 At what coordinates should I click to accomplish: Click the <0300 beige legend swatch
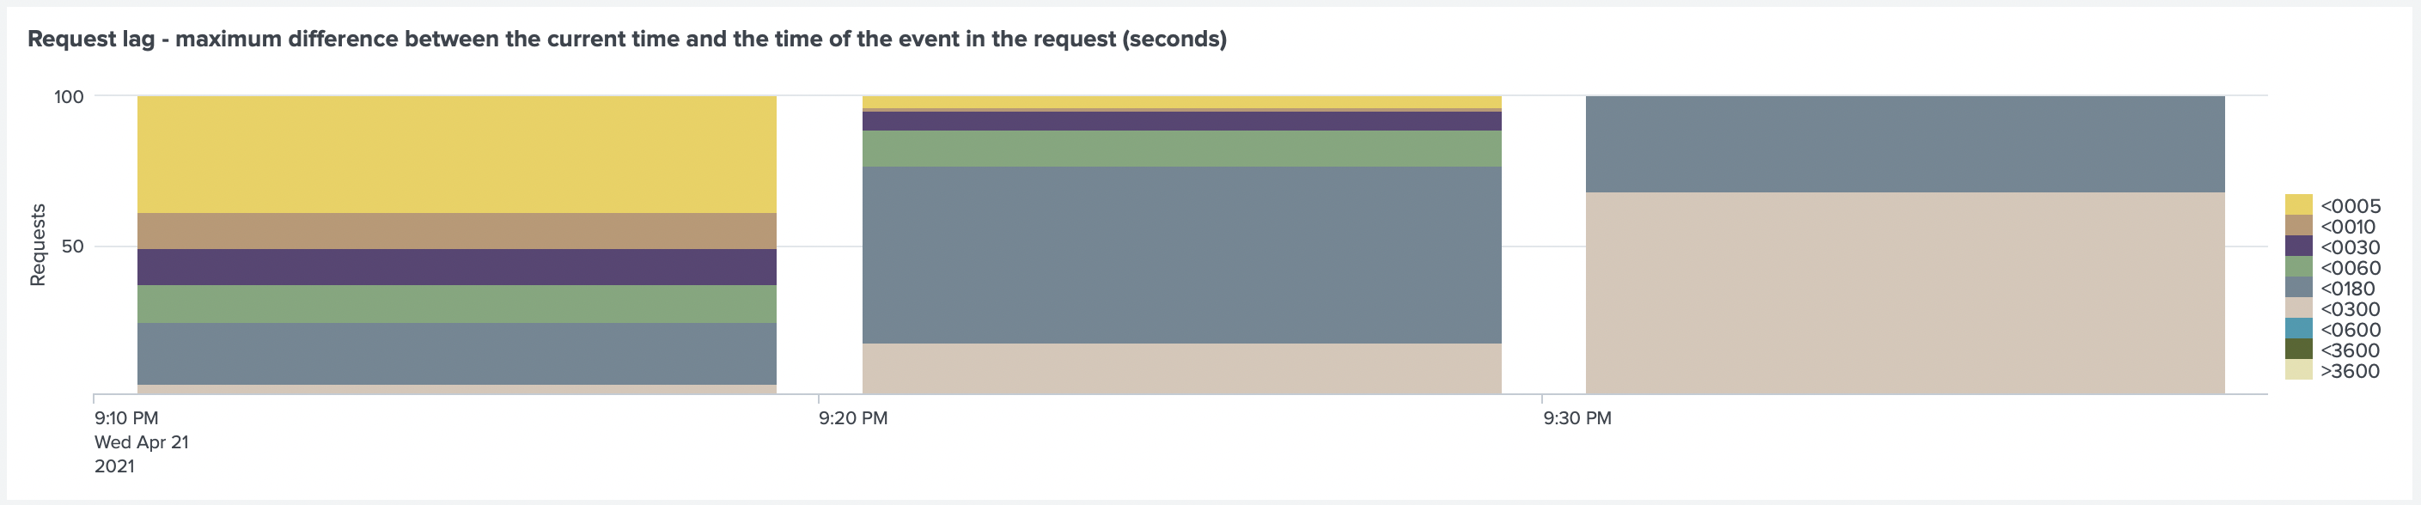pyautogui.click(x=2298, y=307)
